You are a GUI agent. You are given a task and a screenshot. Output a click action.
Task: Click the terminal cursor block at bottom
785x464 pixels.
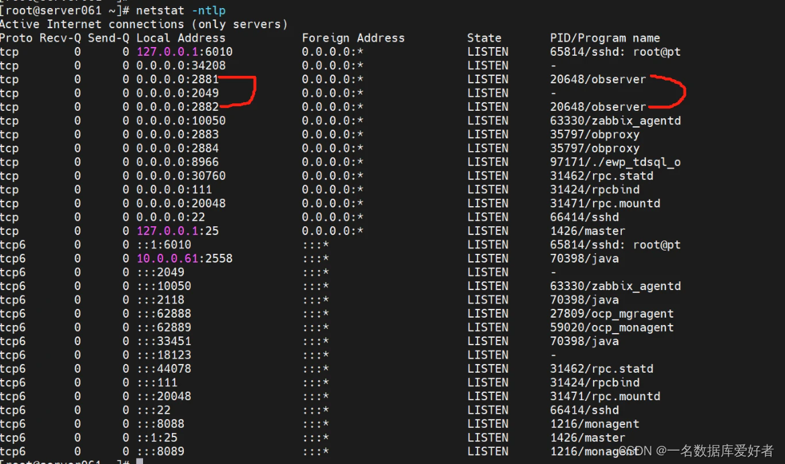point(138,461)
